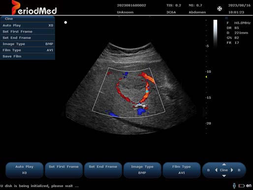Select Auto Play in Cine menu
This screenshot has width=253, height=190.
[x=28, y=26]
